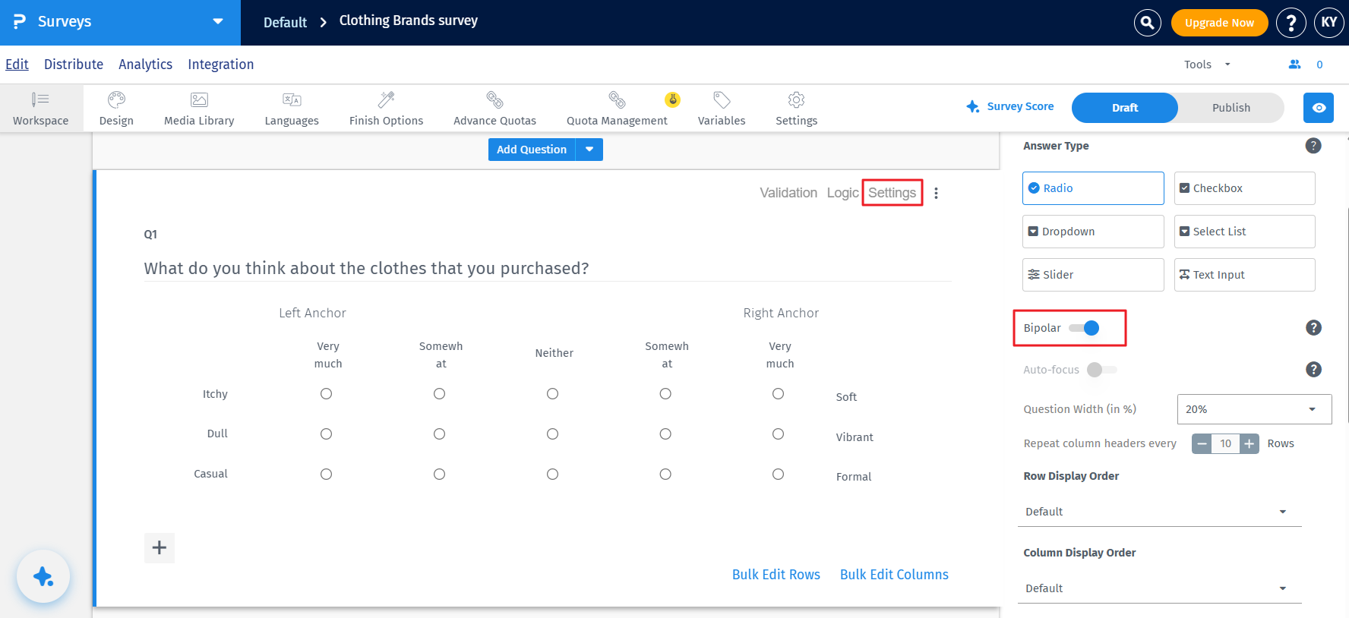Click the Add Question button
Viewport: 1349px width, 618px height.
tap(532, 150)
